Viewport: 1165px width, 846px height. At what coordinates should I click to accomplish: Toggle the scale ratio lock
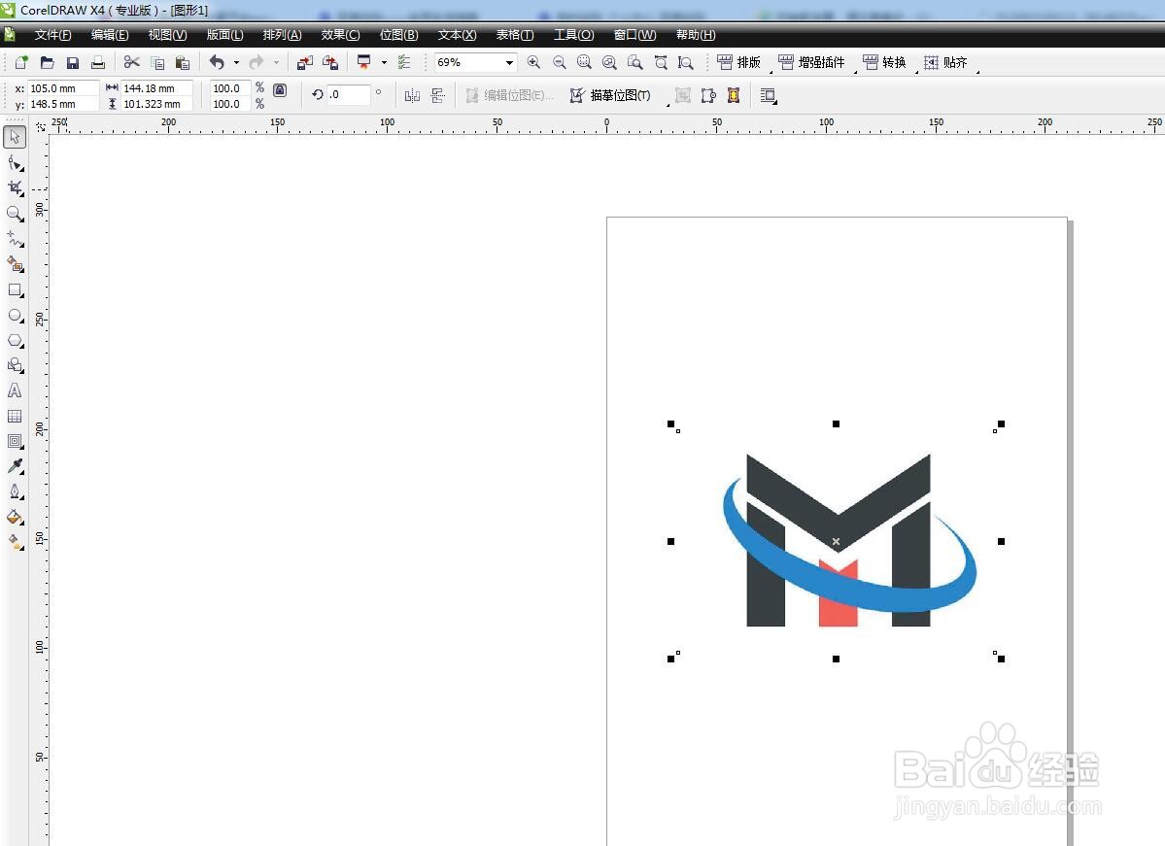coord(279,88)
